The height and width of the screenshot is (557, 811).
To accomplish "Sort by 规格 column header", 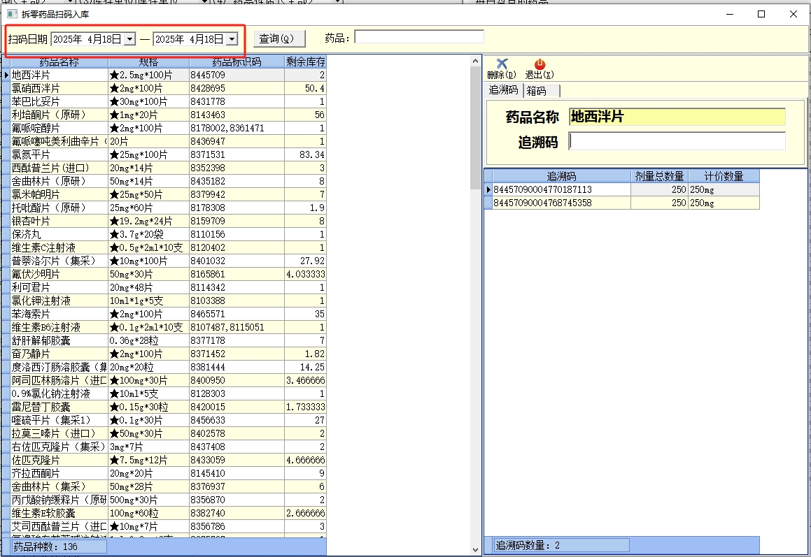I will (149, 62).
